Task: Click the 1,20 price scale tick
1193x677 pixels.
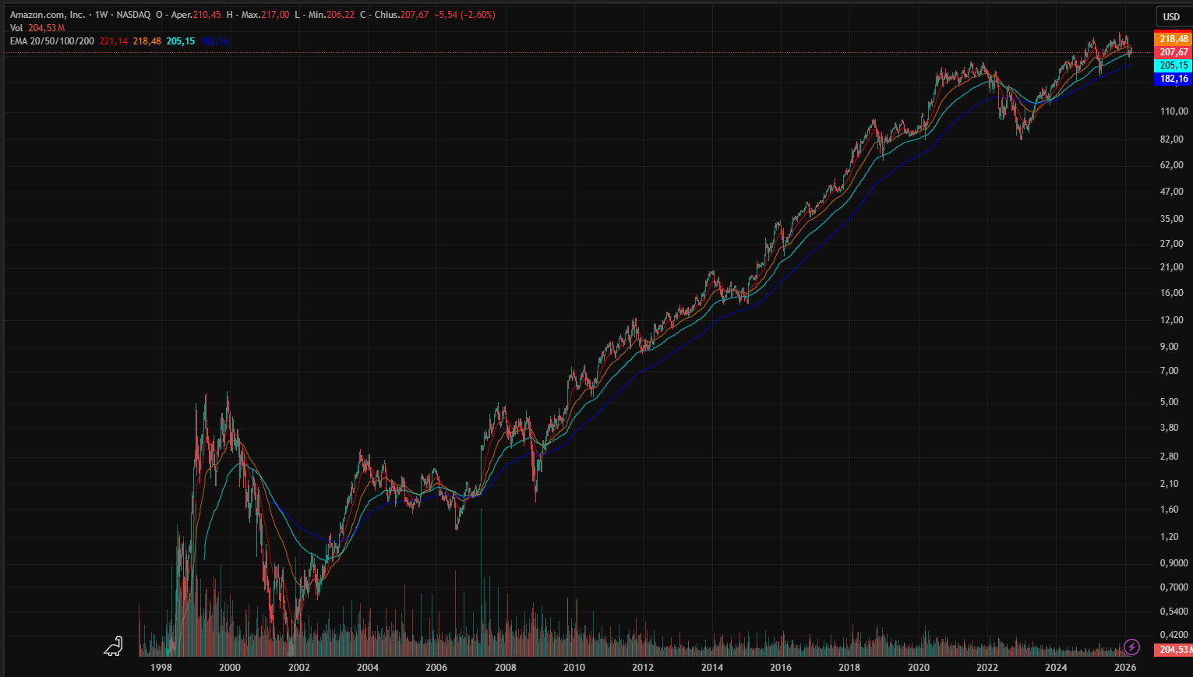Action: coord(1170,537)
